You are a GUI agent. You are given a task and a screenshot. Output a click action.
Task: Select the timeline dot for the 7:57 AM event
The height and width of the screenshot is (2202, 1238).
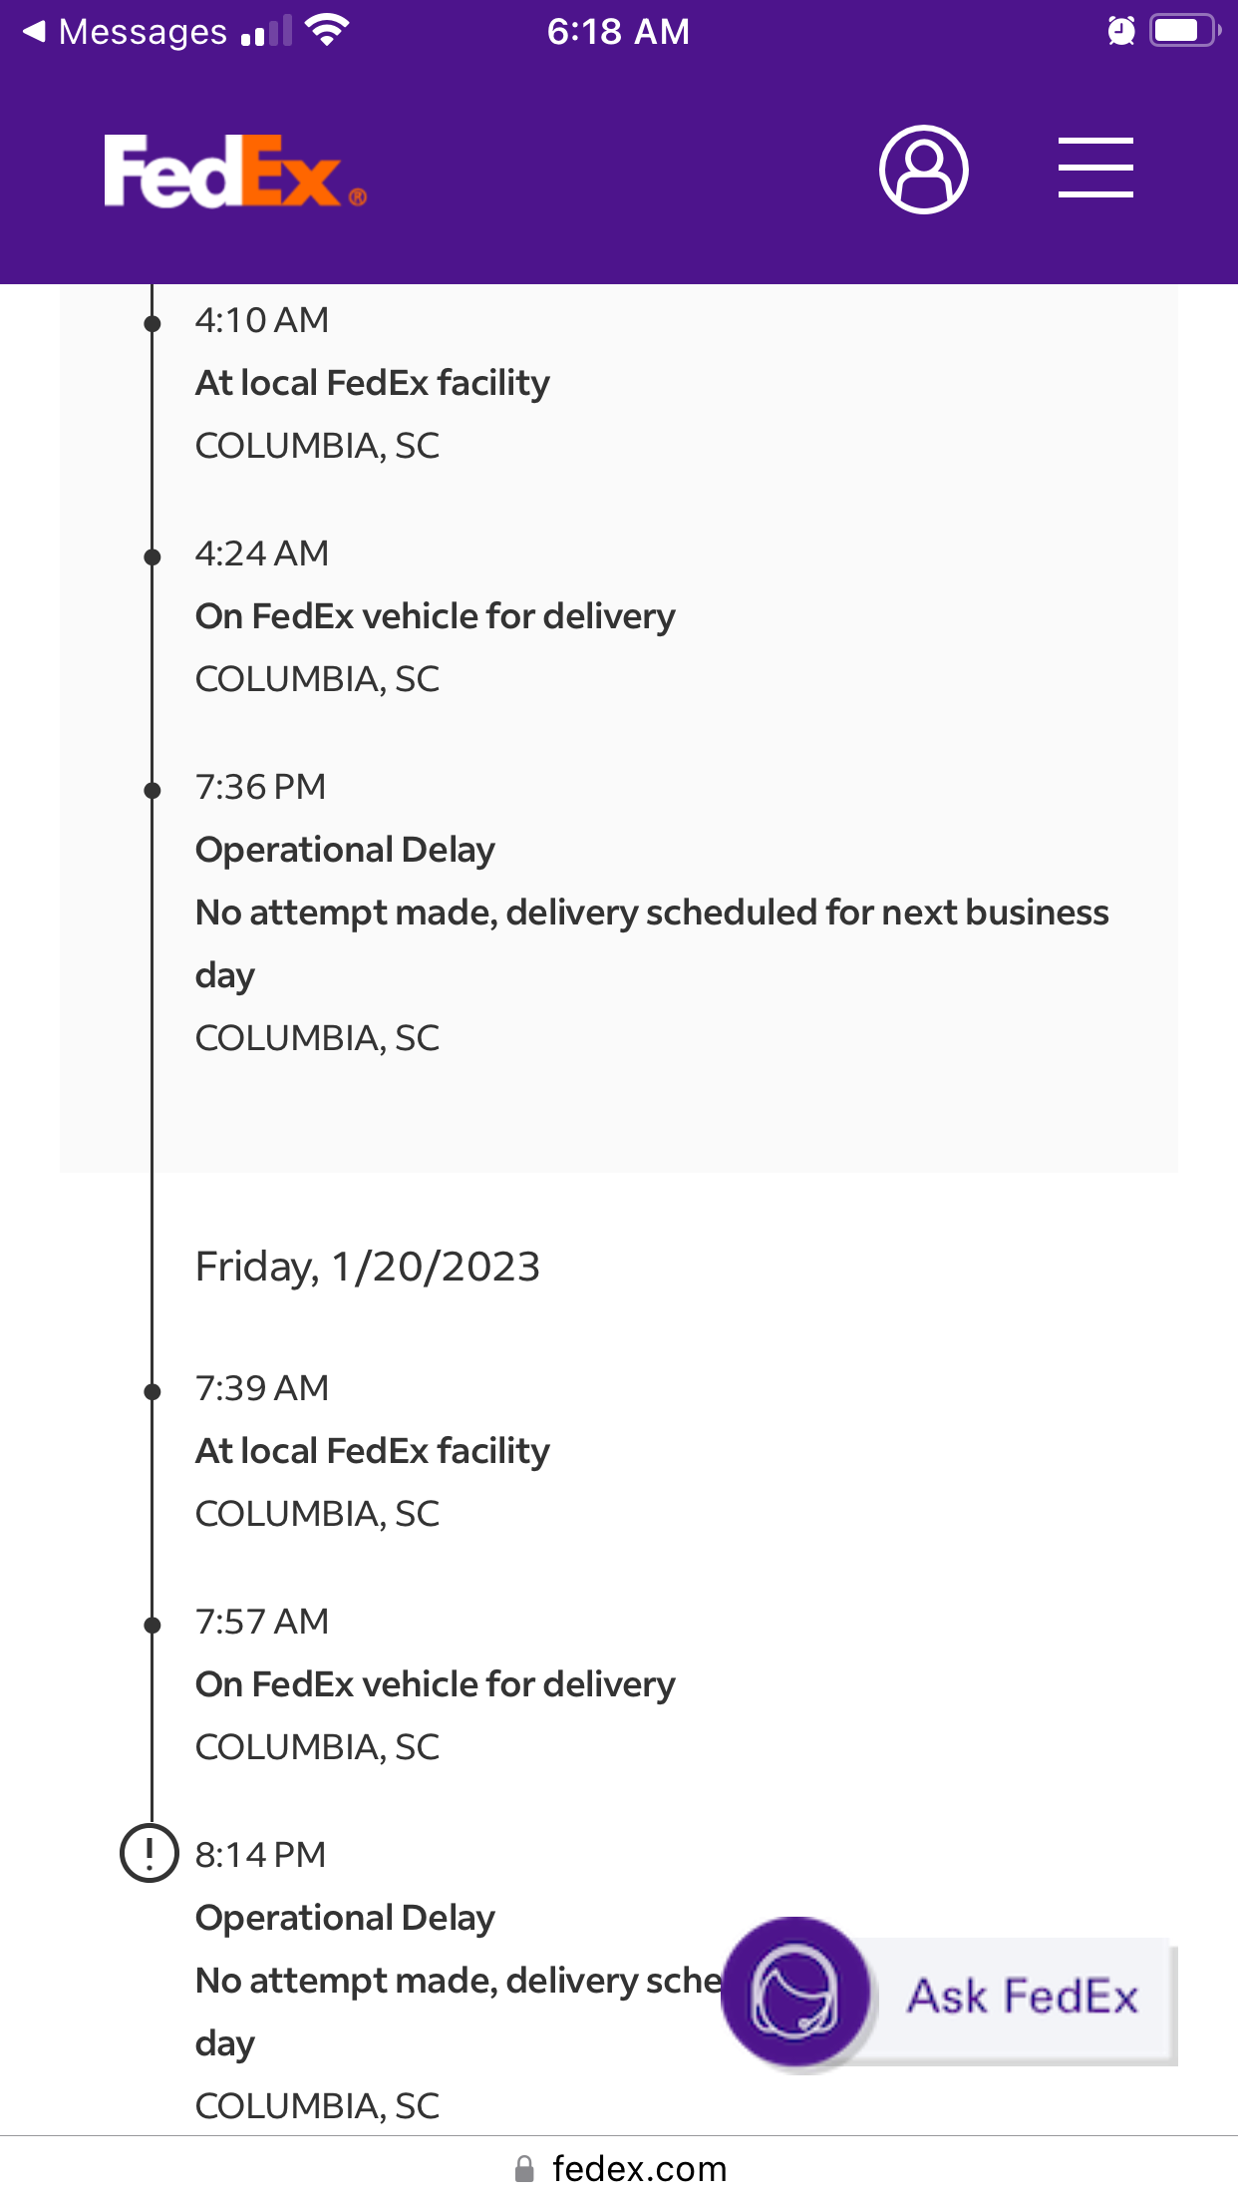click(152, 1623)
